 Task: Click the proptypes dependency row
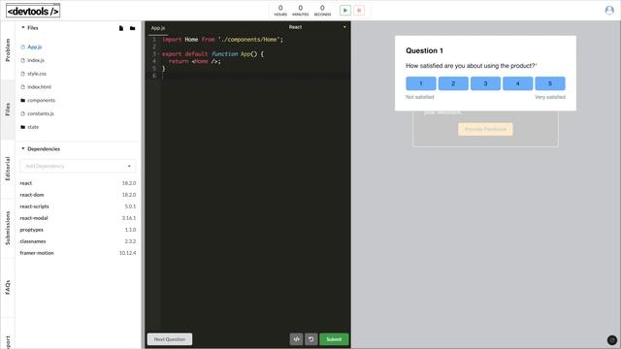78,230
